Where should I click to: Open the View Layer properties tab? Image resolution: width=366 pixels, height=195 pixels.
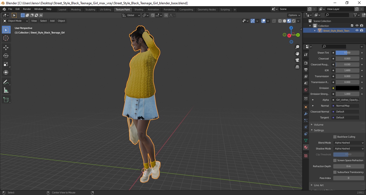(306, 76)
